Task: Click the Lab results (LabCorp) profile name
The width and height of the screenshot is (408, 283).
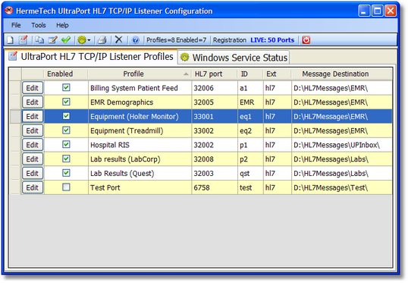Action: (x=125, y=159)
